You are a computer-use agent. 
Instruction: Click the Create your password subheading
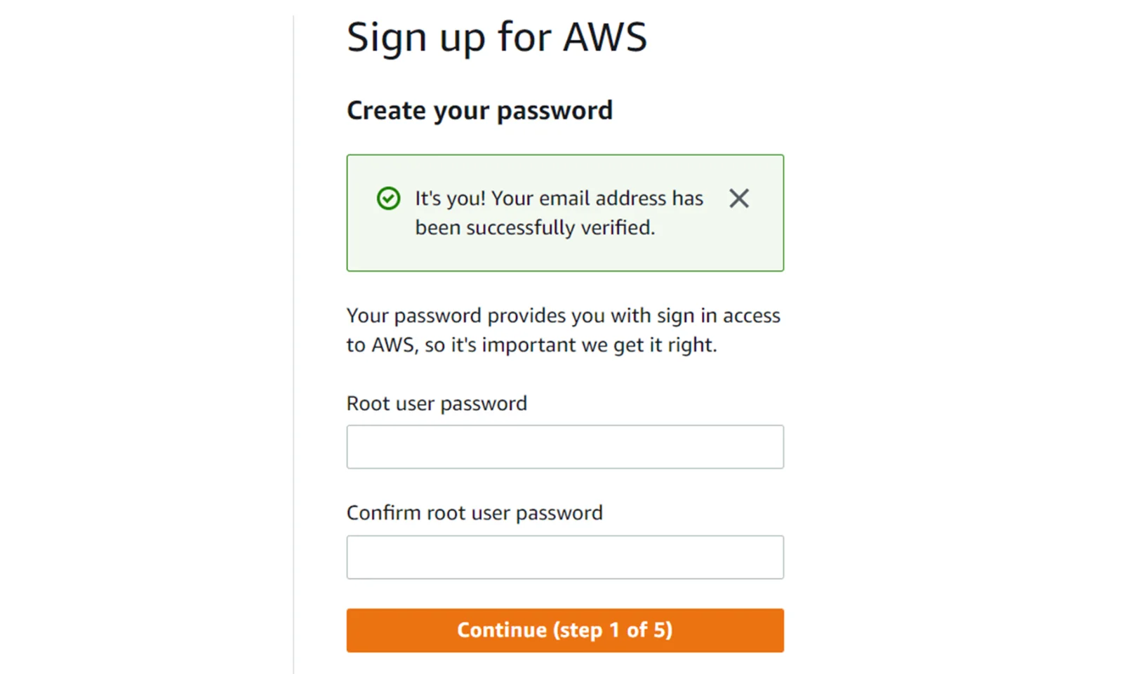[x=479, y=110]
